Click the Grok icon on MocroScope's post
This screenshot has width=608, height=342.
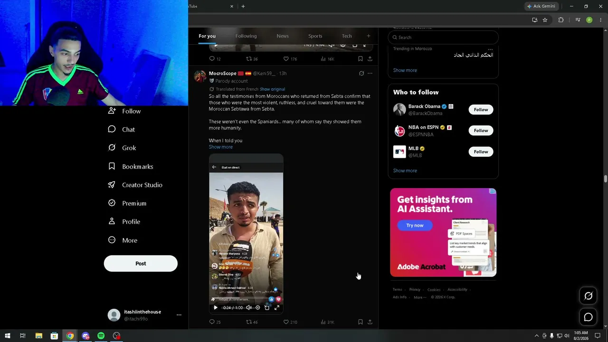click(361, 74)
